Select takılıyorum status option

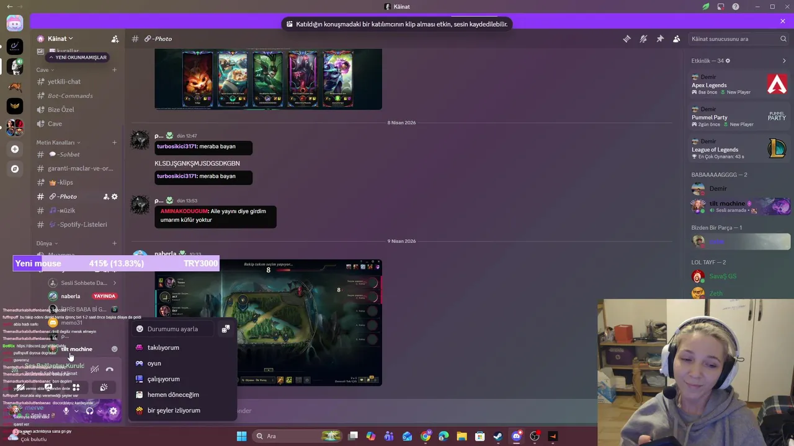[x=182, y=348]
